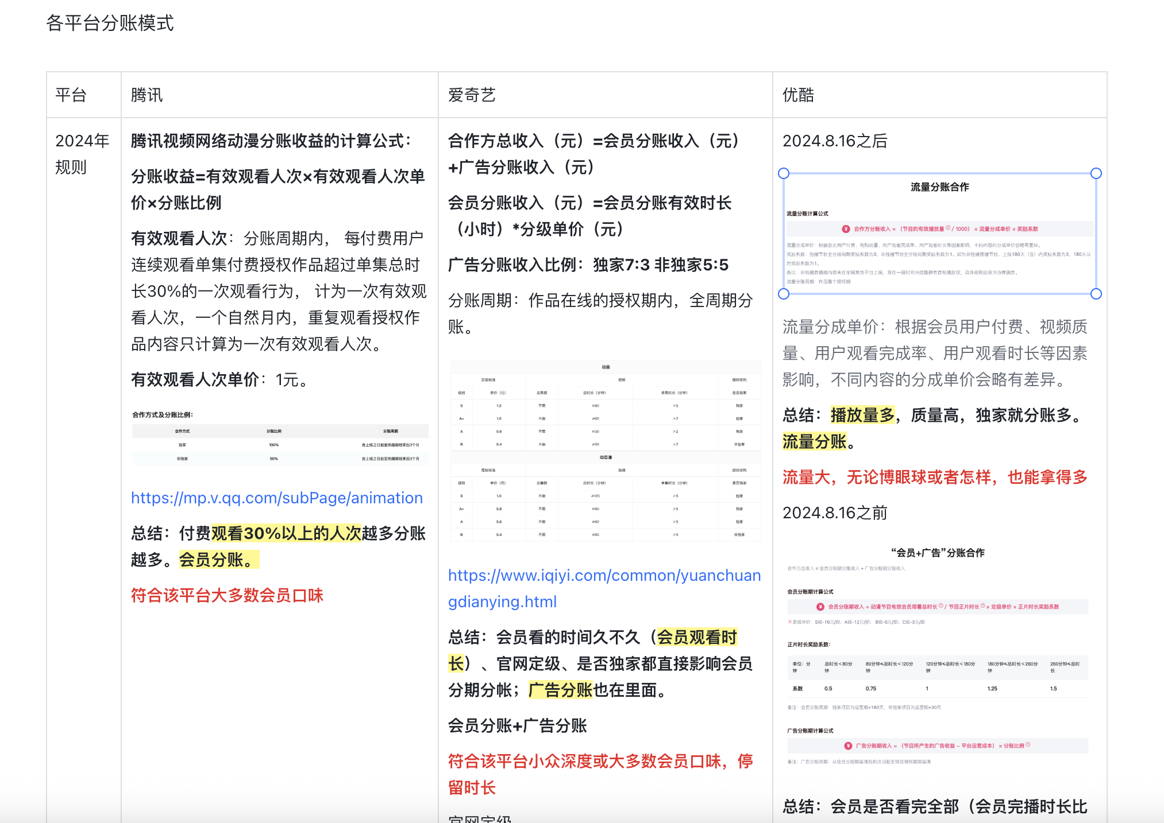Click the iQiyi 动画 grading table image

[x=606, y=451]
